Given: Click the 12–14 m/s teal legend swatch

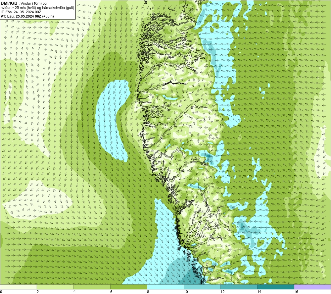Looking at the screenshot, I should pyautogui.click(x=239, y=287).
